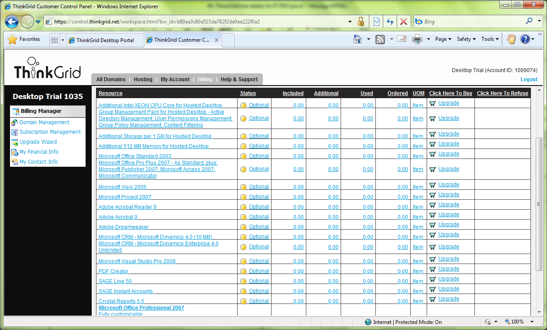This screenshot has height=330, width=547.
Task: Sort by Resource column header
Action: pos(110,93)
